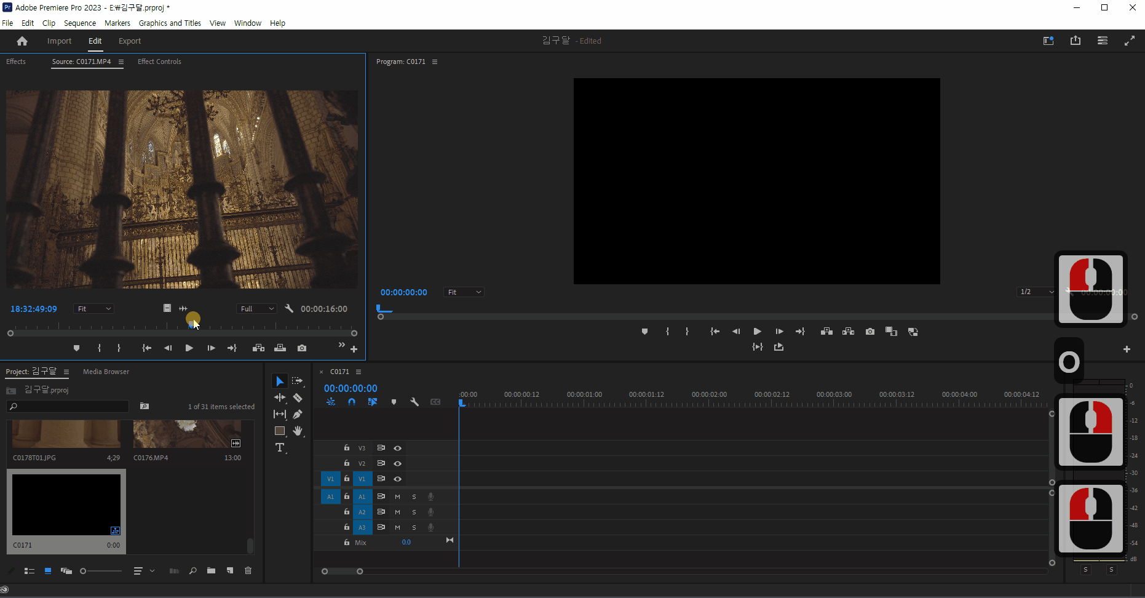Select C0176.MP4 thumbnail in Project panel
Screen dimensions: 1145x598
click(x=187, y=434)
